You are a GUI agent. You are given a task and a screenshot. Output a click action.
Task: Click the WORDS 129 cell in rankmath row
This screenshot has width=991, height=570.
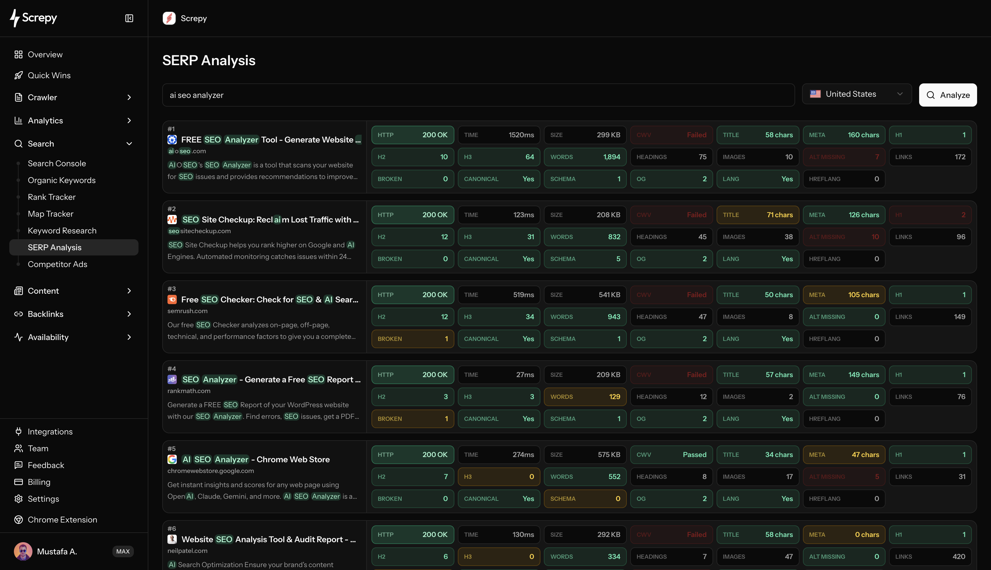[x=585, y=397]
